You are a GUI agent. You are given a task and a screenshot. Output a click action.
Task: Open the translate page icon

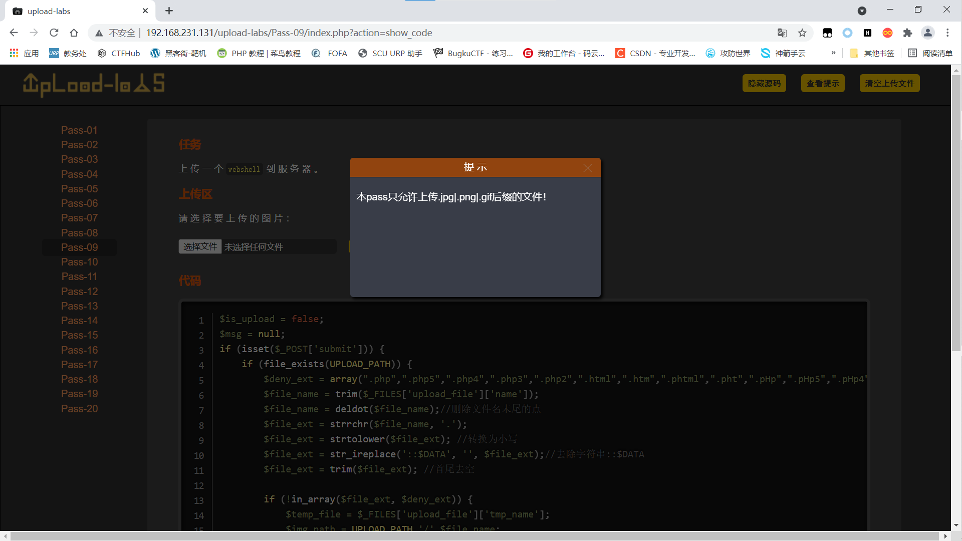coord(782,33)
